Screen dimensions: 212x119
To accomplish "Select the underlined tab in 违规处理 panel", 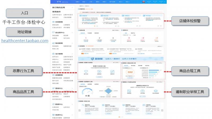I will [83, 33].
